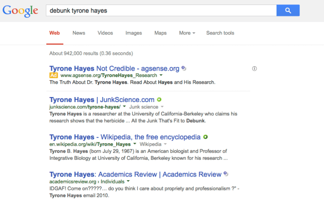Expand the More search options dropdown
324x206 pixels.
(187, 33)
